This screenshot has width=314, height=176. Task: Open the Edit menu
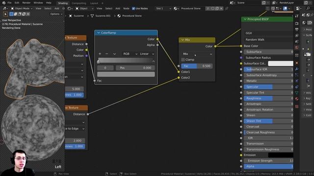tap(17, 3)
